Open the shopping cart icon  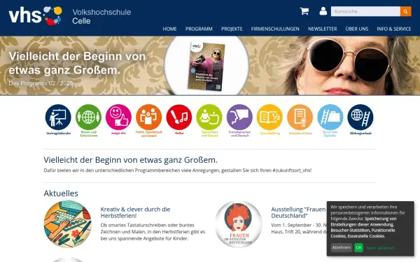coord(304,11)
